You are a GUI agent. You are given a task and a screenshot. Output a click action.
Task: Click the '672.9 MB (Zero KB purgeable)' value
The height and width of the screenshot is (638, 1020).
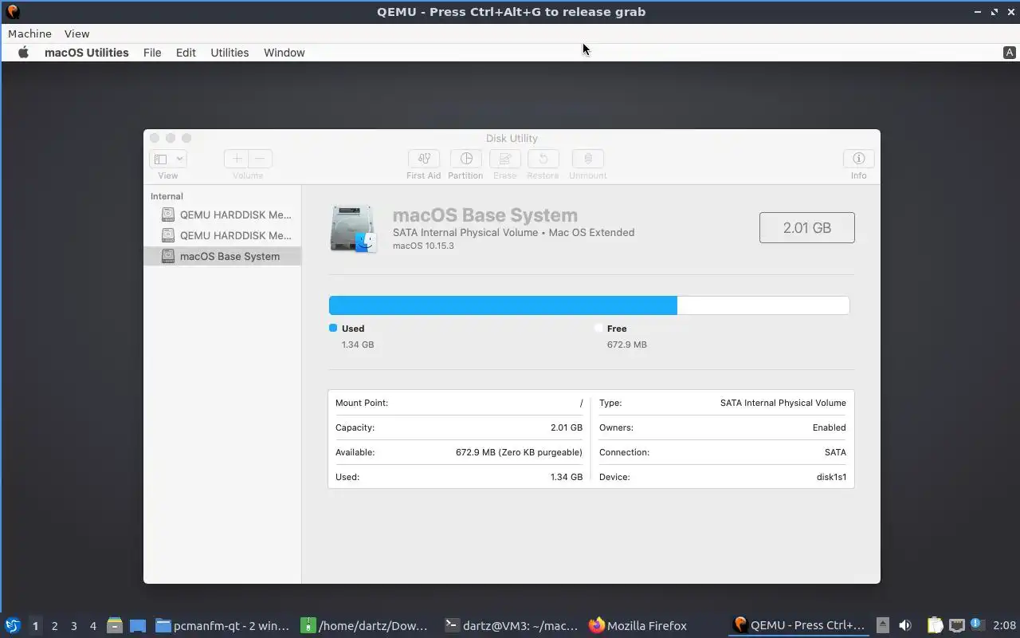(519, 452)
